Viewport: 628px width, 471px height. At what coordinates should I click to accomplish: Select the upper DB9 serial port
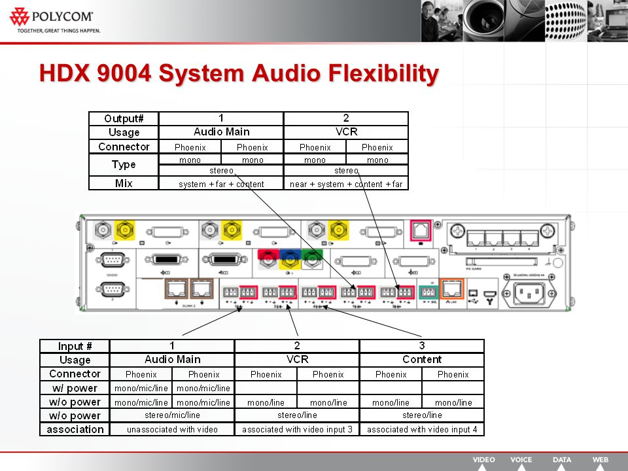pos(113,260)
